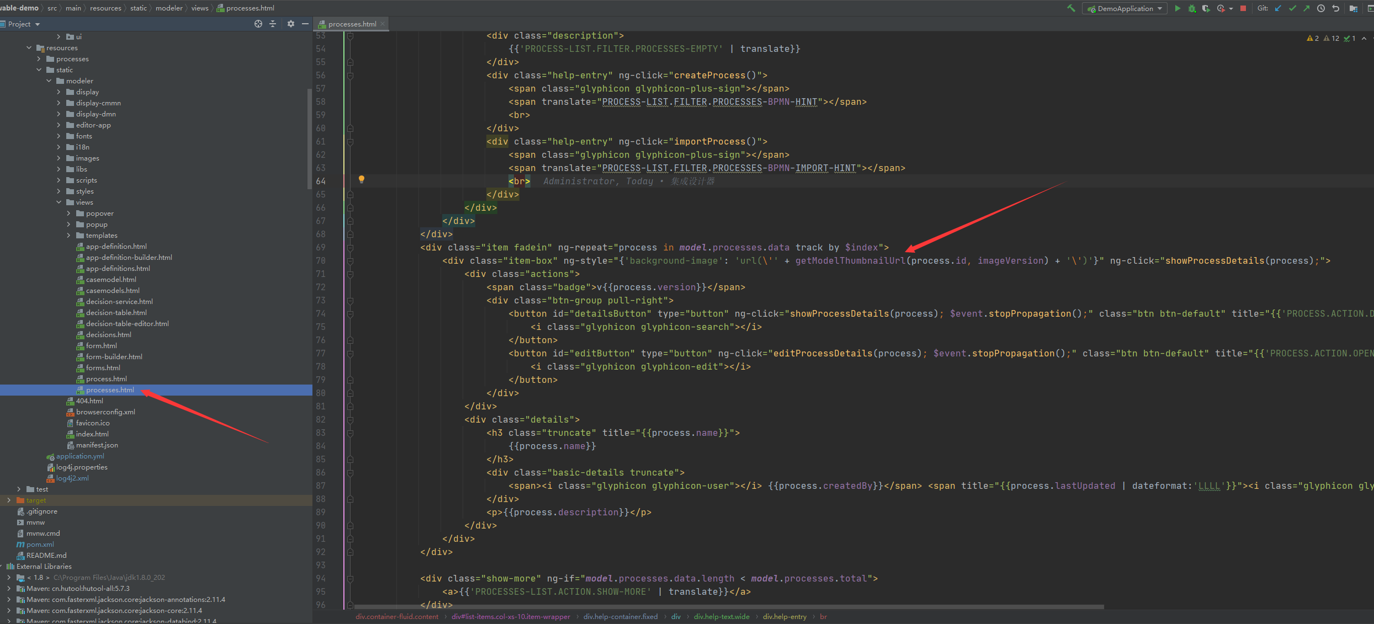Click locate opened file target icon
The image size is (1374, 624).
tap(258, 24)
